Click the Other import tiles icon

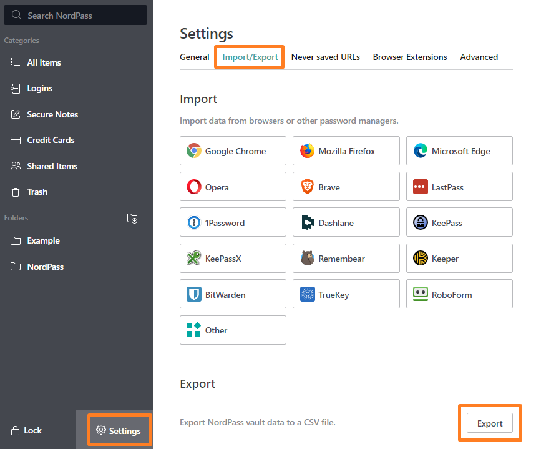click(193, 330)
